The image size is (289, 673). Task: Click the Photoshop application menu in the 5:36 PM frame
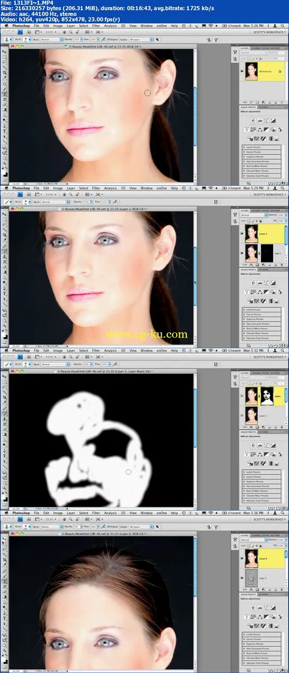click(x=20, y=512)
